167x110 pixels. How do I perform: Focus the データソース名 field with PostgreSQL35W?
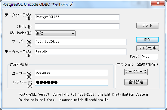tap(77, 17)
